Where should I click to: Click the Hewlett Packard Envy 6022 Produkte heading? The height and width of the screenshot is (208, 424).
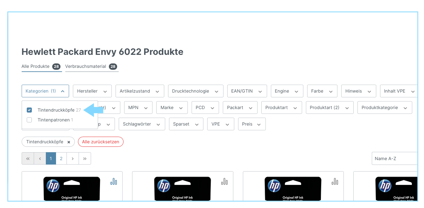[x=102, y=52]
